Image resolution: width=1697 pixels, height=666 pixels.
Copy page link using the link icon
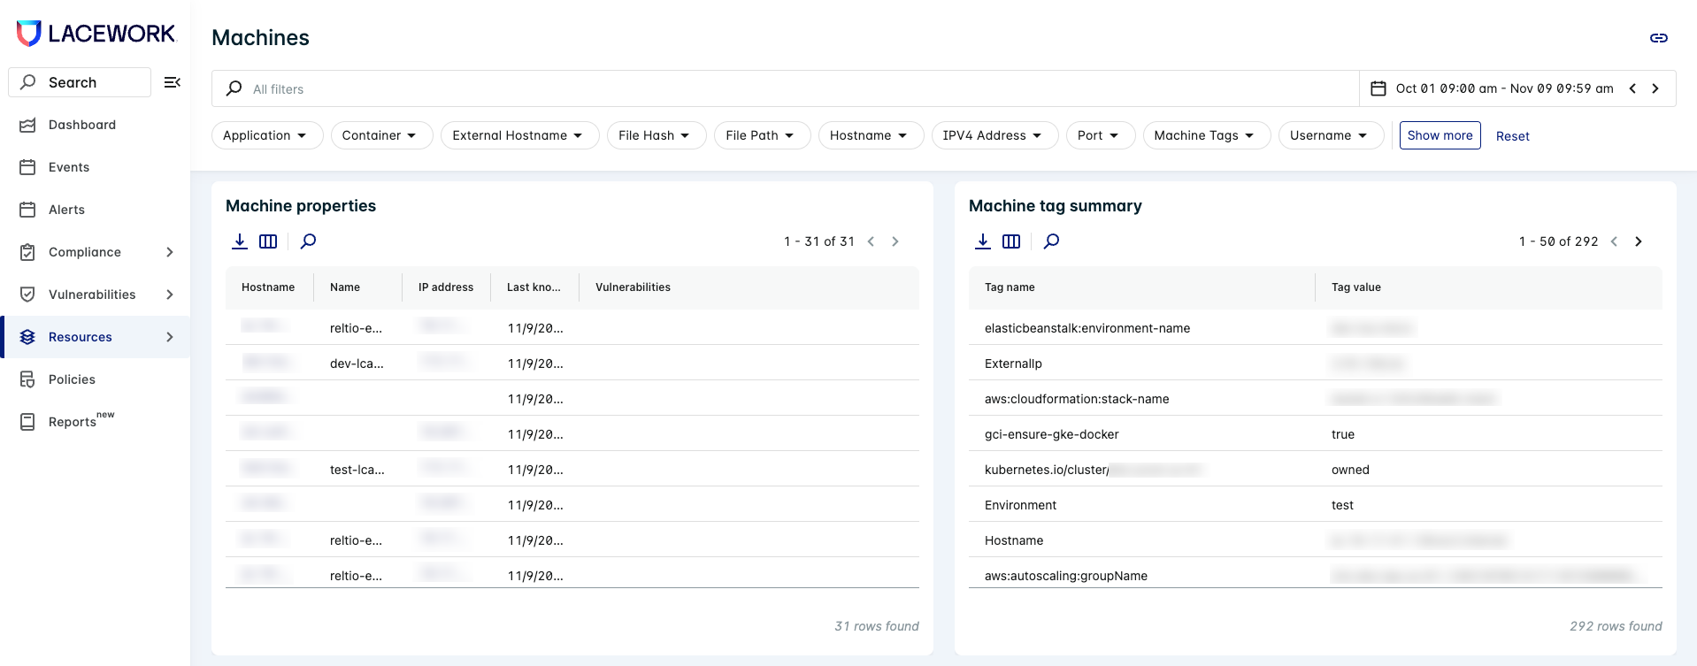coord(1659,38)
